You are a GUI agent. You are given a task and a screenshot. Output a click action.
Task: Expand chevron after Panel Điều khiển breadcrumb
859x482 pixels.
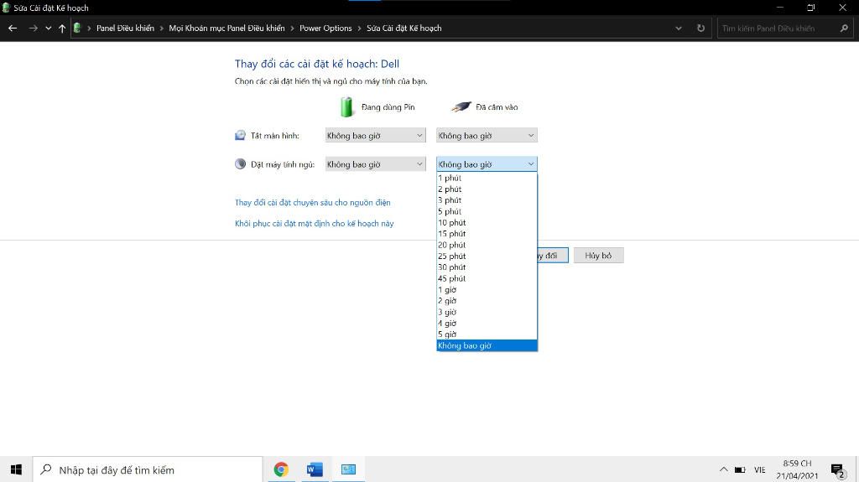click(x=162, y=28)
